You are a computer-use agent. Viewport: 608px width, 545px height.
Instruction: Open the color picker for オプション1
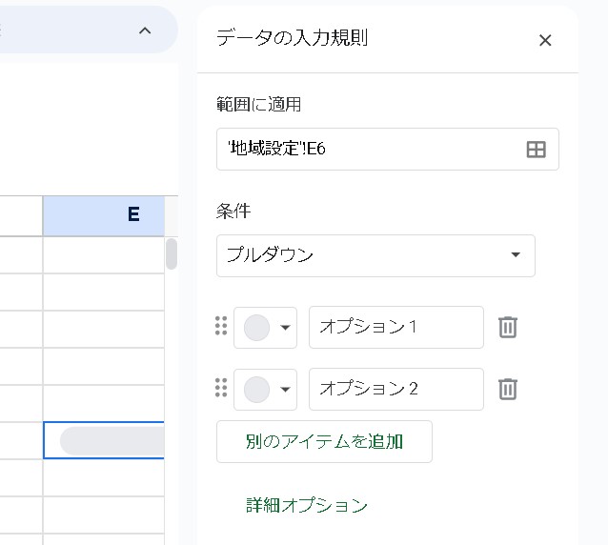265,328
